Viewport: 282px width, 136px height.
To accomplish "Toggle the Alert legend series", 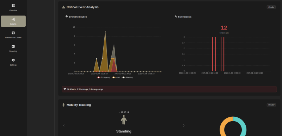I will coord(116,77).
